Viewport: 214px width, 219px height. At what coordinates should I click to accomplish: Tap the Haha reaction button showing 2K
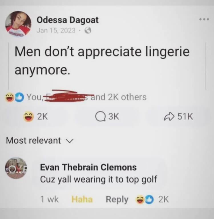tap(36, 116)
